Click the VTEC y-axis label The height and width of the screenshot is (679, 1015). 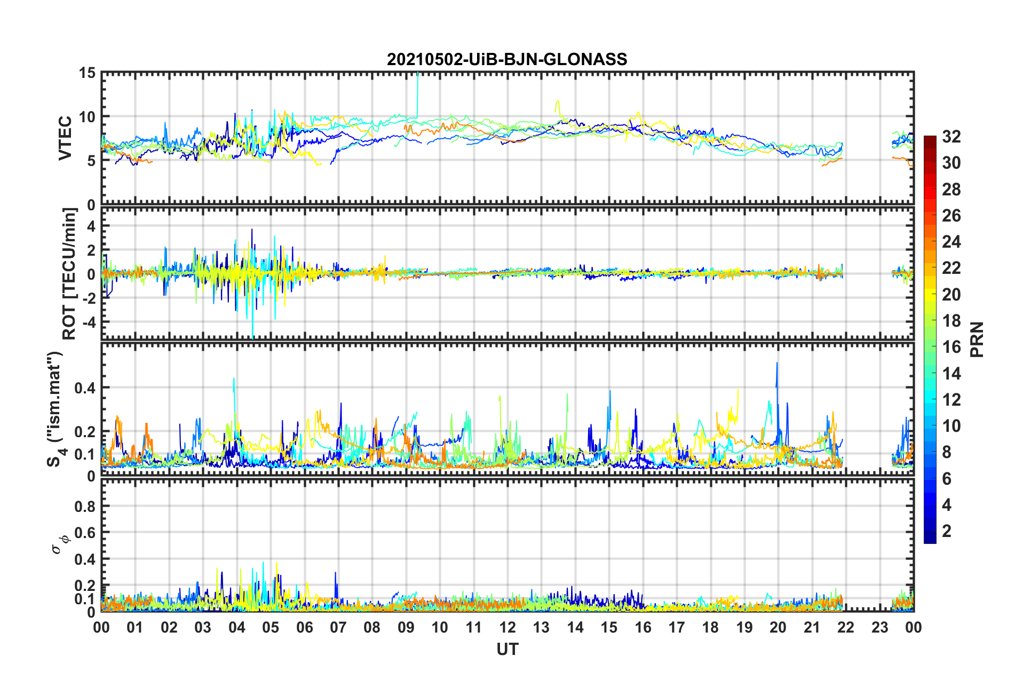tap(65, 138)
